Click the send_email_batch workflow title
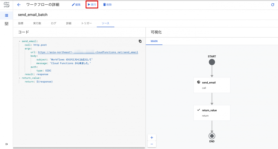The width and height of the screenshot is (278, 149). pyautogui.click(x=33, y=15)
